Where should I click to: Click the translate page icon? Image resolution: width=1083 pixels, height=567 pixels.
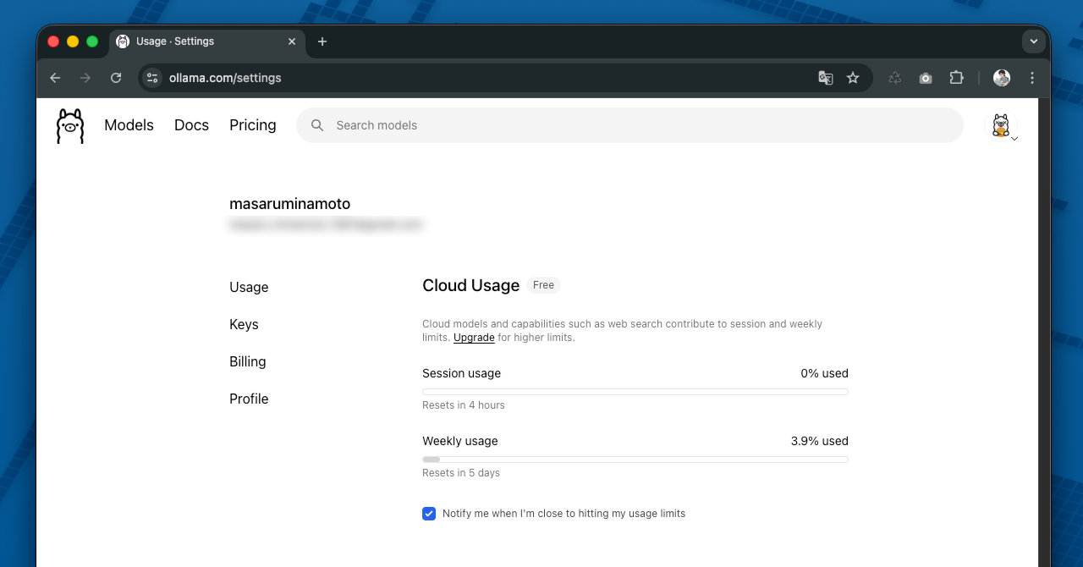click(x=826, y=78)
